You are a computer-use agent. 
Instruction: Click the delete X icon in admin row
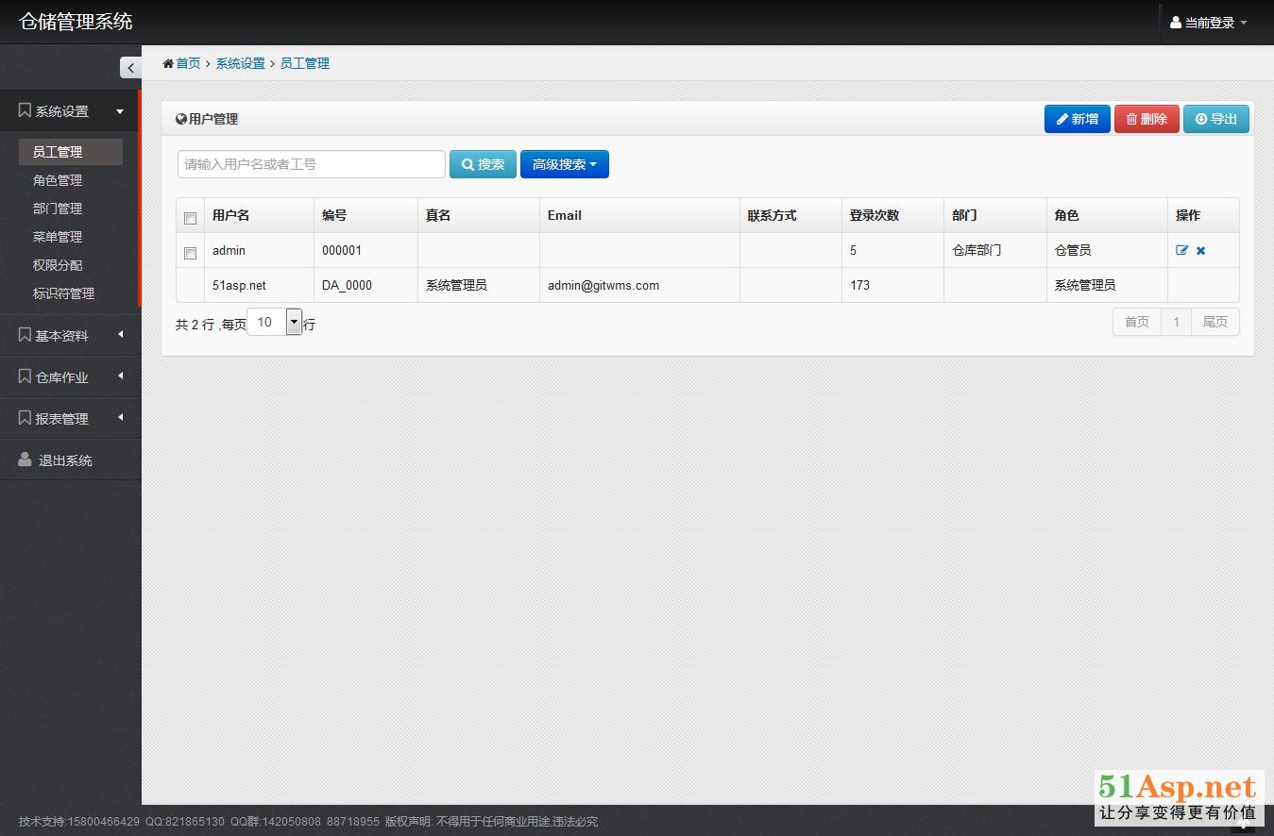click(x=1200, y=251)
